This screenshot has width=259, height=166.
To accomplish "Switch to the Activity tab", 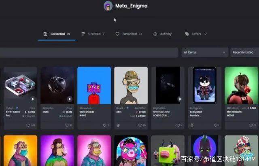I will [x=162, y=34].
